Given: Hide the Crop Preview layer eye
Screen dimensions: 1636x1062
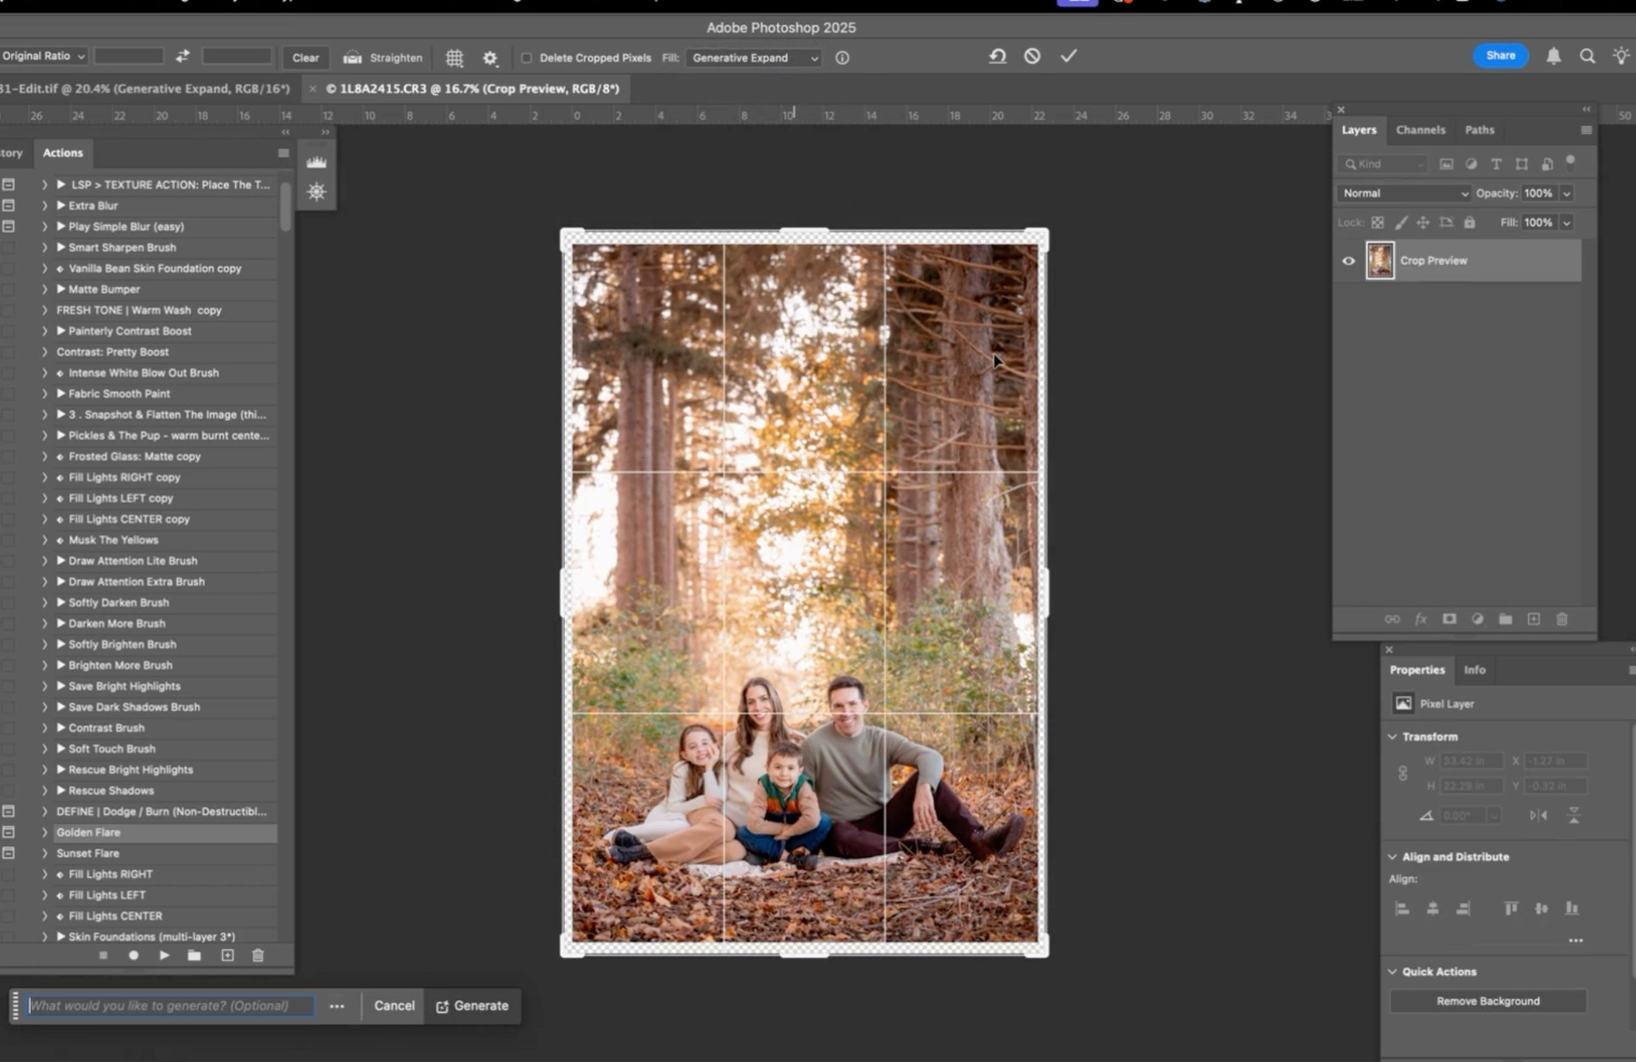Looking at the screenshot, I should pos(1348,260).
